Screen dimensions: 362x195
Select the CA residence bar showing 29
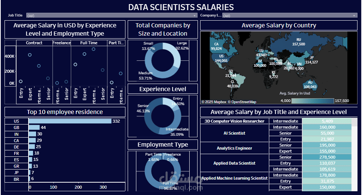pos(32,140)
